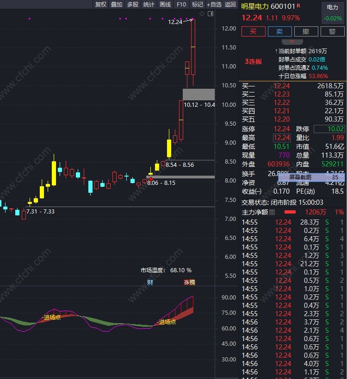Open the F10 company info
Image resolution: width=347 pixels, height=379 pixels.
tap(181, 4)
